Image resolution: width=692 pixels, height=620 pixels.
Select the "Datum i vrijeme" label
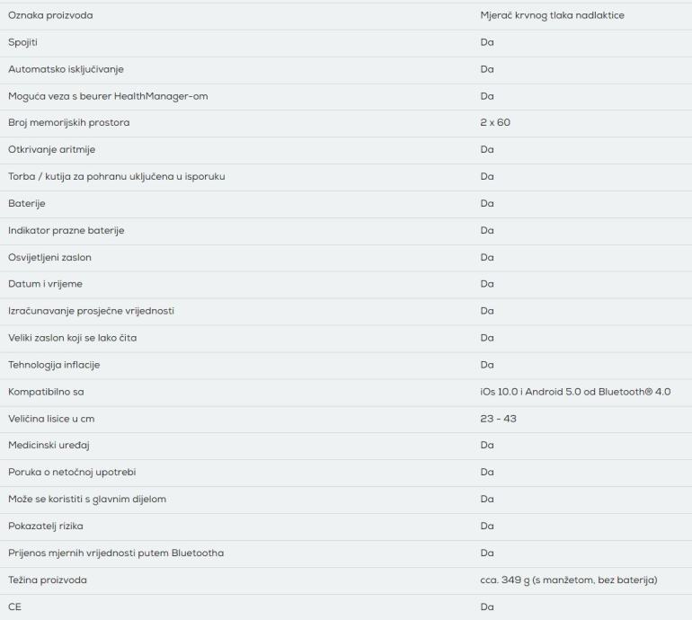click(x=44, y=285)
